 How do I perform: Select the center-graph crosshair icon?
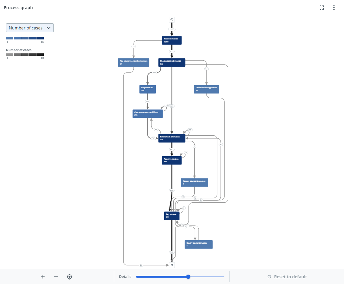(70, 277)
